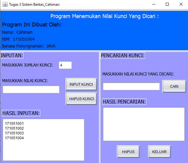The height and width of the screenshot is (163, 188).
Task: Click the Nama: Cahiman text
Action: (x=17, y=32)
